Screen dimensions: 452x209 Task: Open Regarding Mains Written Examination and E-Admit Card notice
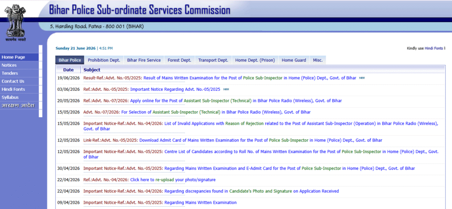click(x=290, y=168)
